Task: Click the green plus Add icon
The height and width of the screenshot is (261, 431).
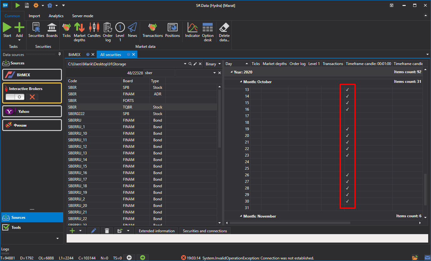Action: click(x=19, y=28)
